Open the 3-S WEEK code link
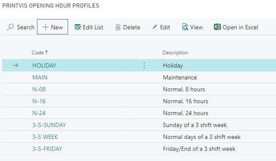Viewport: 276px width, 161px height. (x=45, y=137)
